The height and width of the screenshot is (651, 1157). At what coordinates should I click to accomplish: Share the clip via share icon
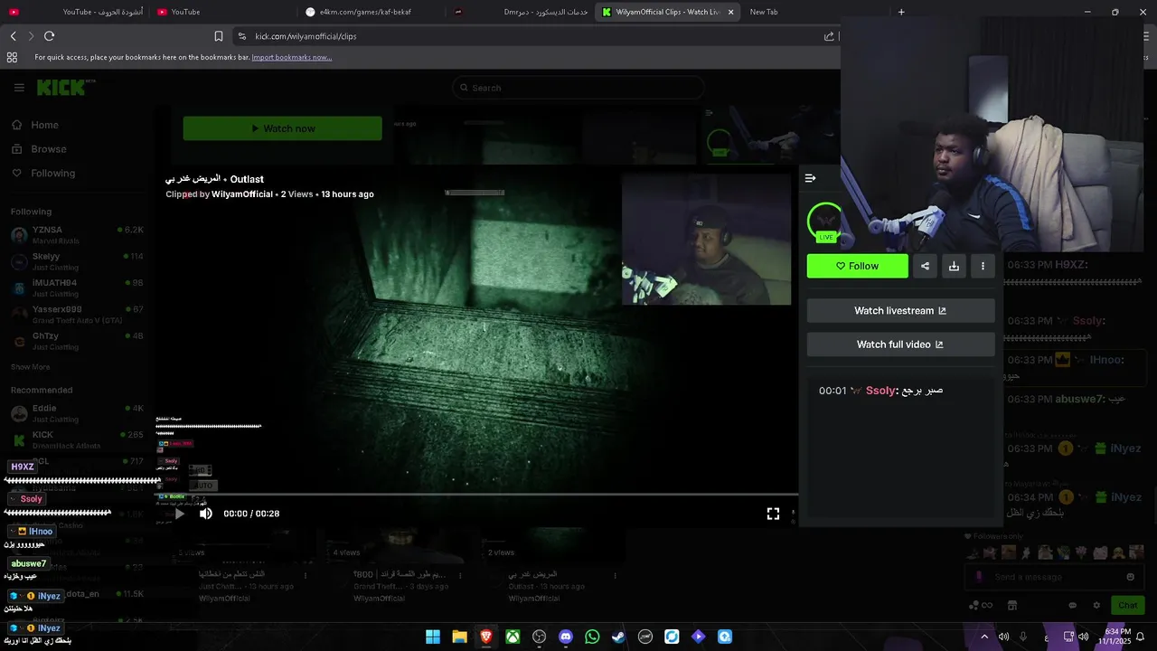[925, 266]
